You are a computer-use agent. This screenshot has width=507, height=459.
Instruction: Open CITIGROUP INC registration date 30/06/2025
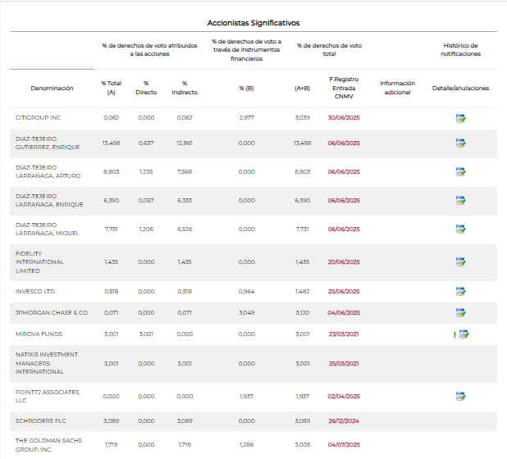[x=344, y=117]
